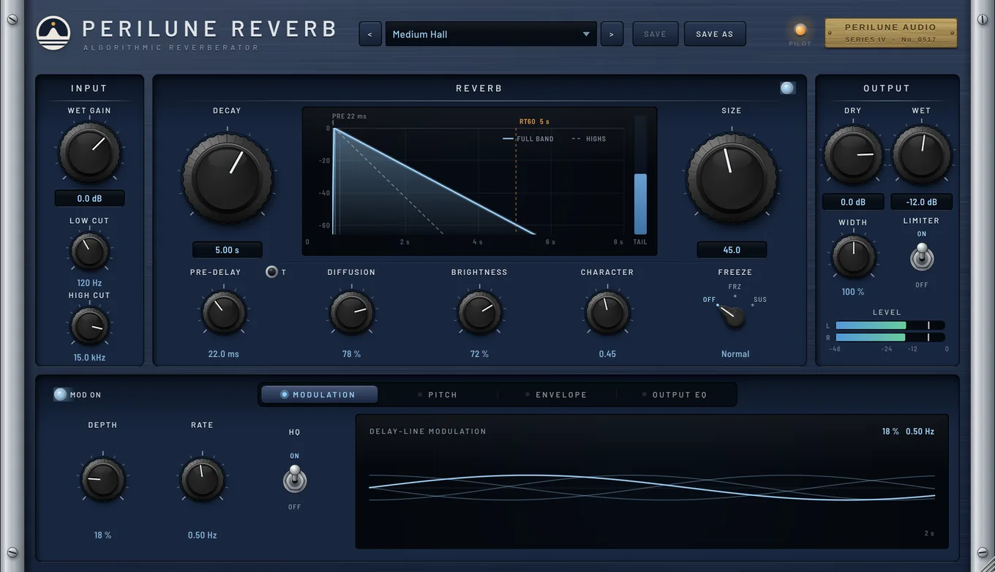Image resolution: width=995 pixels, height=572 pixels.
Task: Click the large Decay knob
Action: (x=227, y=177)
